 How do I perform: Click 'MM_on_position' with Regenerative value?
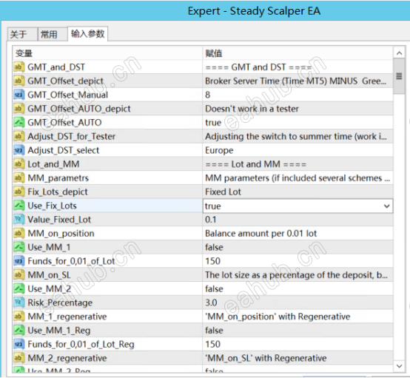click(278, 317)
